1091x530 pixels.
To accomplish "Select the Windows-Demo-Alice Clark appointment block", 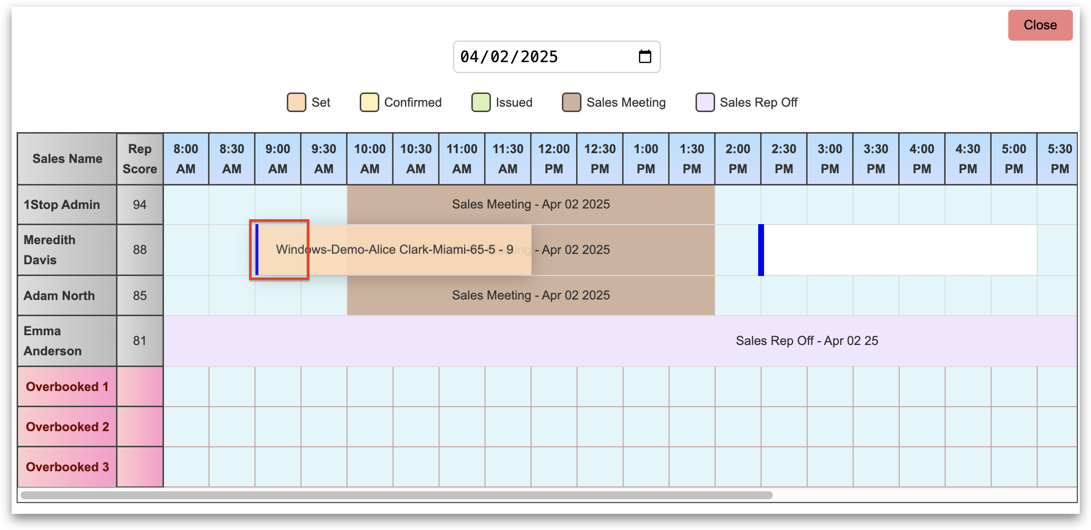I will 394,250.
